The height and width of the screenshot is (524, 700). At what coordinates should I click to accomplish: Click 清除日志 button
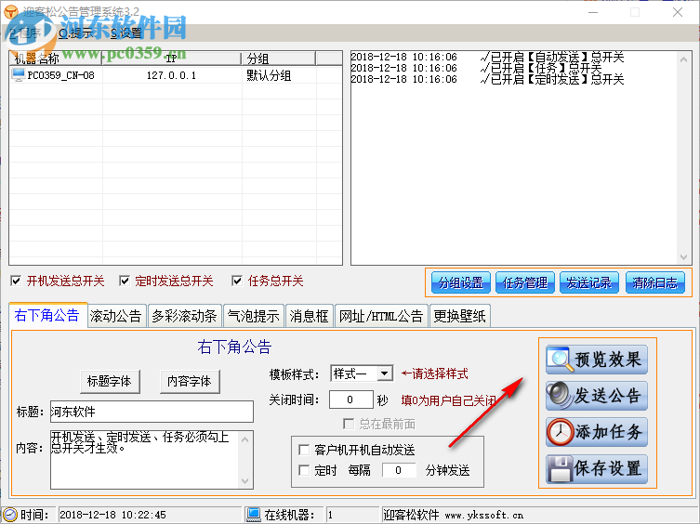click(x=654, y=282)
